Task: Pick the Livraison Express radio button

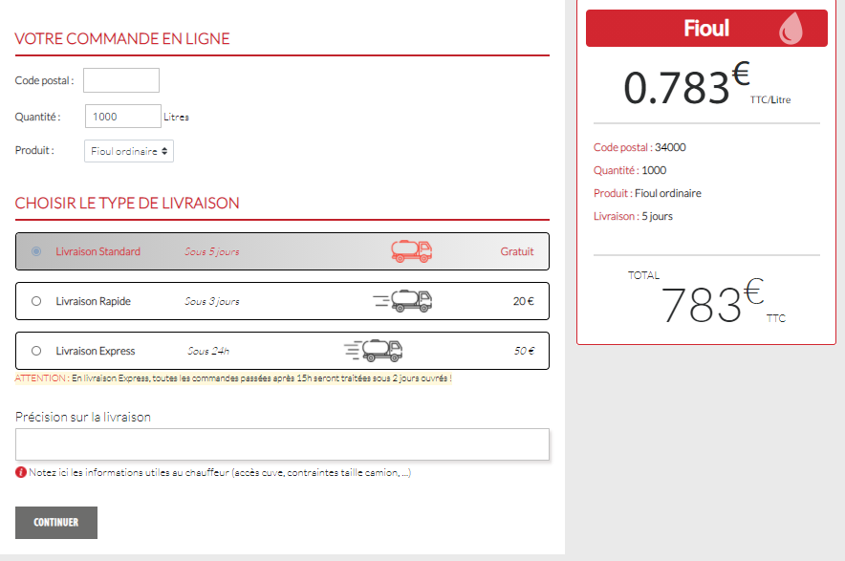Action: (x=36, y=351)
